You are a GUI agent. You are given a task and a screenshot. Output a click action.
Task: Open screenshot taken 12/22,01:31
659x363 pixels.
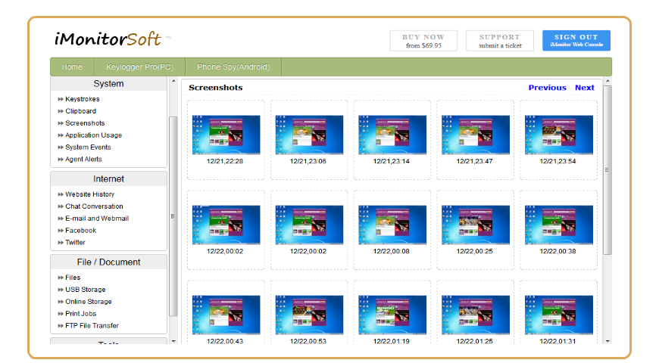[x=559, y=315]
